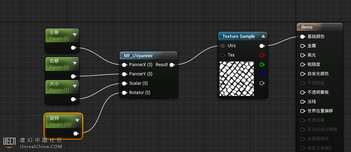Screen dimensions: 351x152
Task: Expand the 右移 parameter node dropdown arrow
Action: [x=75, y=64]
